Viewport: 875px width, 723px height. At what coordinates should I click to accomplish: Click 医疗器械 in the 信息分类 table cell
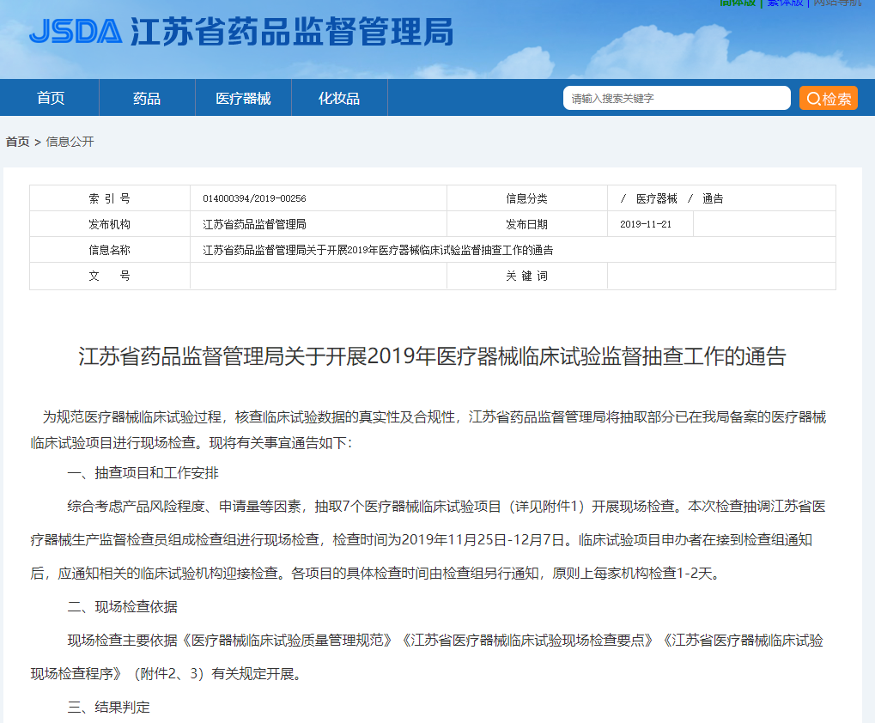coord(656,198)
